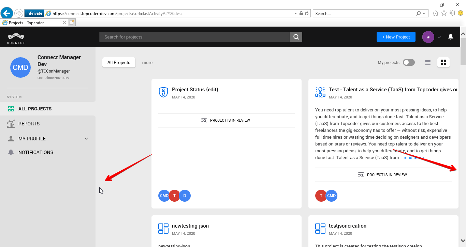
Task: Click red T member avatar on TaaS card
Action: [321, 196]
